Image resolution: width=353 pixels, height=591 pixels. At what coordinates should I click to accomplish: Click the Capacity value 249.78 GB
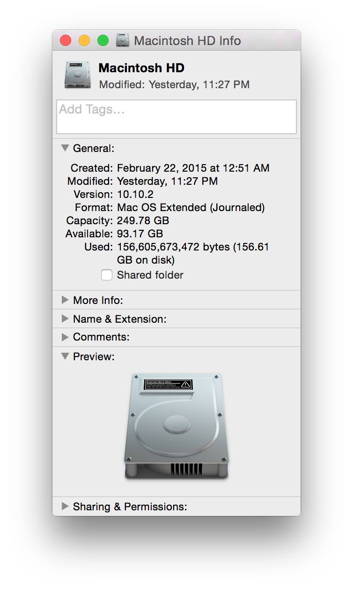(x=143, y=220)
